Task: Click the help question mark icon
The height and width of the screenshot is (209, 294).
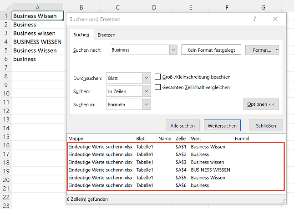Action: pyautogui.click(x=254, y=19)
